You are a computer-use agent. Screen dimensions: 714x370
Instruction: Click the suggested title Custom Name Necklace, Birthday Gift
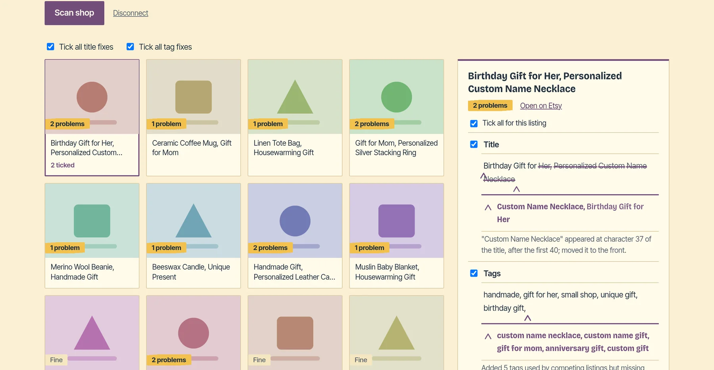click(x=570, y=213)
